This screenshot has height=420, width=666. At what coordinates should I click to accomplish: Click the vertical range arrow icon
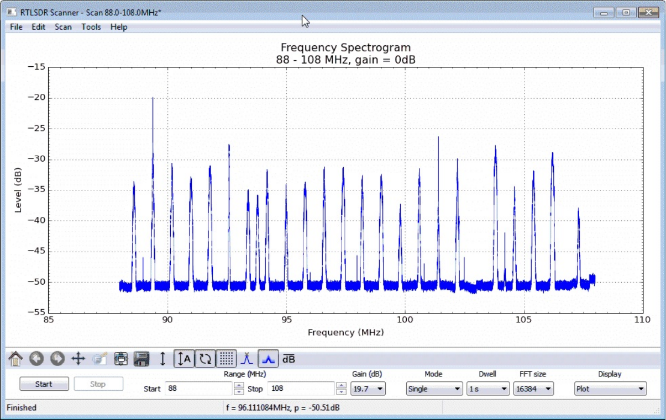click(162, 359)
